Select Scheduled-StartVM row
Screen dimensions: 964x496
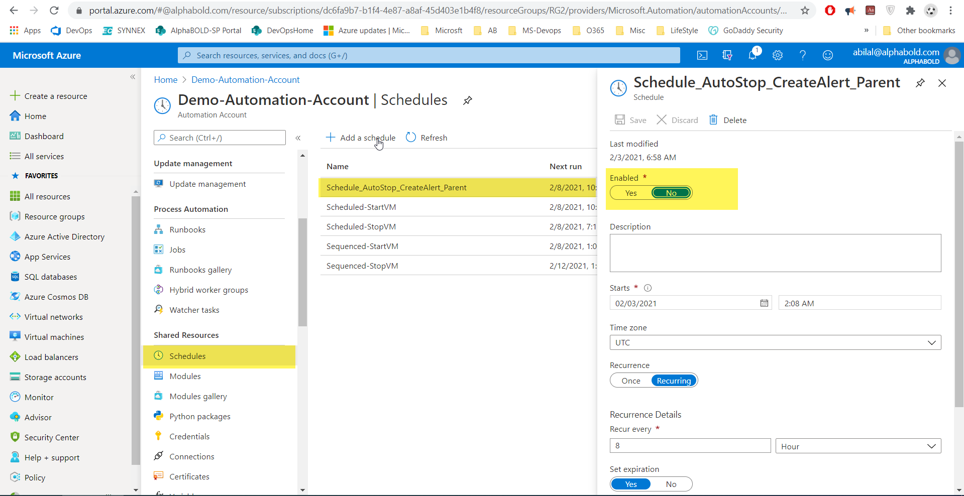coord(459,207)
